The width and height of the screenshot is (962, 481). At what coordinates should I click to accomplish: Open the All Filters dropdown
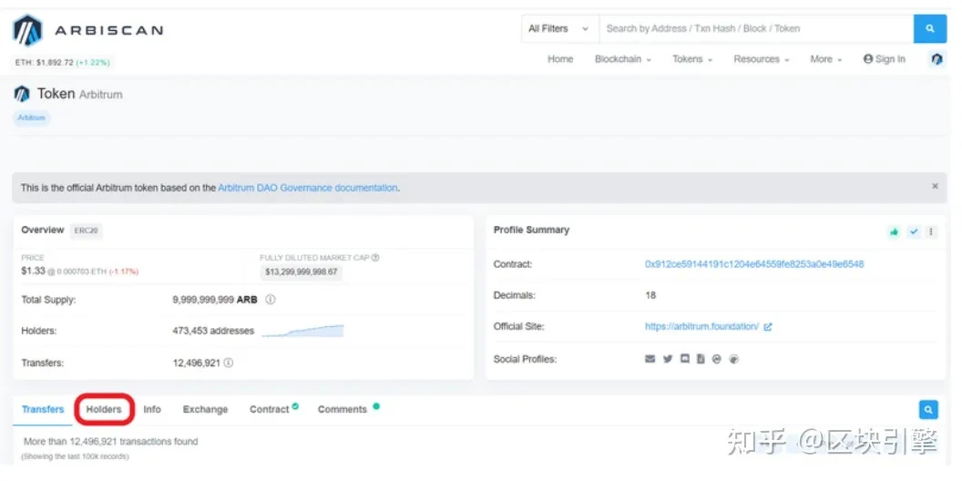point(559,29)
